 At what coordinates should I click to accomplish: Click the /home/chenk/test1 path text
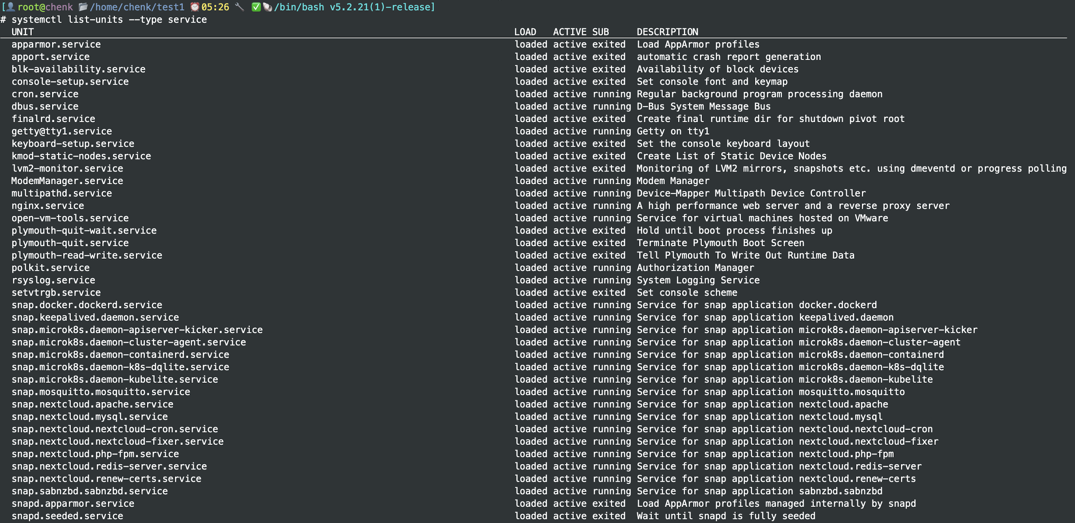[x=137, y=7]
